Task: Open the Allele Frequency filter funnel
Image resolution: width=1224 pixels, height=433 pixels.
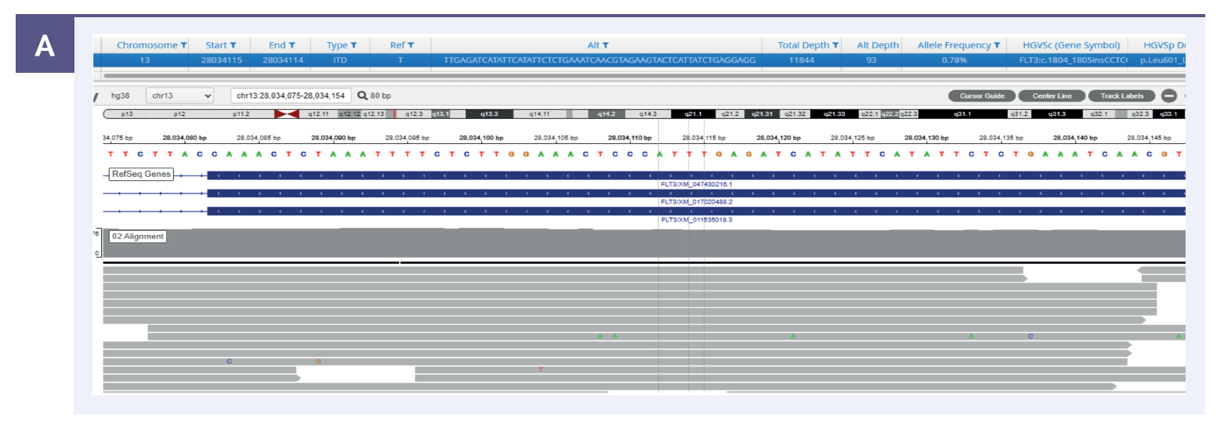Action: point(997,45)
